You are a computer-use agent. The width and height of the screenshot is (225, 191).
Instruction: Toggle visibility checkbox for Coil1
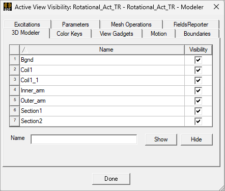point(198,70)
